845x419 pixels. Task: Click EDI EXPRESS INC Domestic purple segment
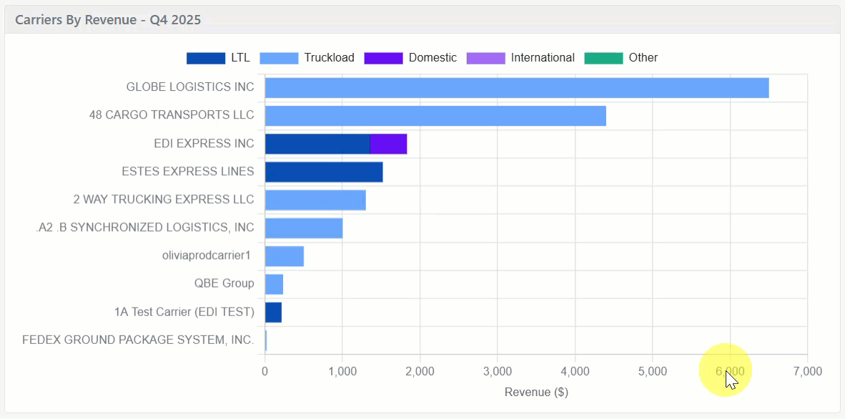coord(388,144)
